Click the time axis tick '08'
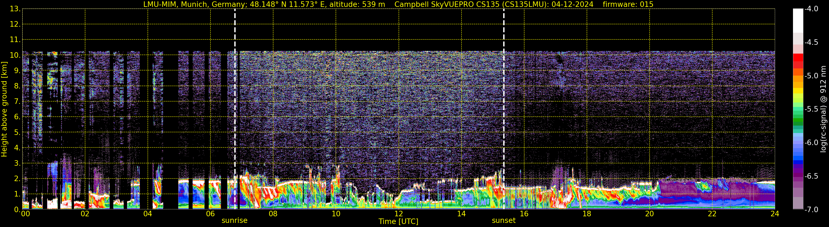 (273, 214)
